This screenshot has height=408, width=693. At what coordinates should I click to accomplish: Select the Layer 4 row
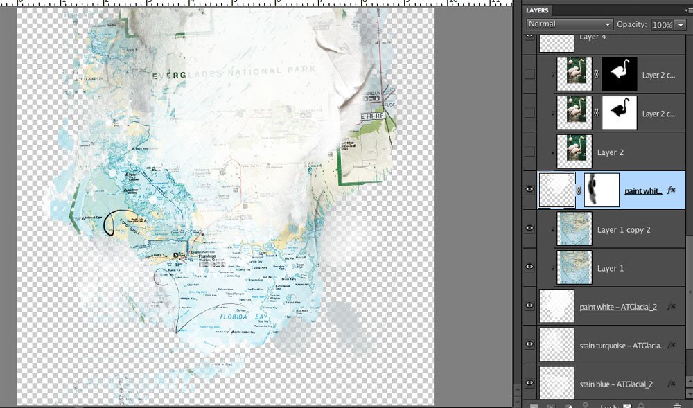[612, 43]
